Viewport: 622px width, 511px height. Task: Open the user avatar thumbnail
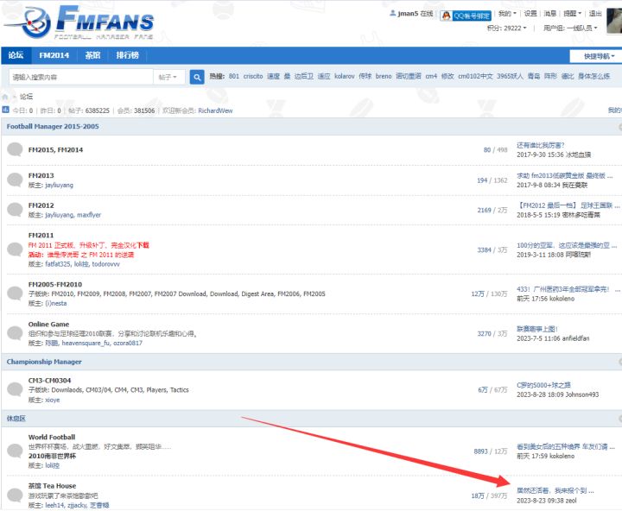614,21
